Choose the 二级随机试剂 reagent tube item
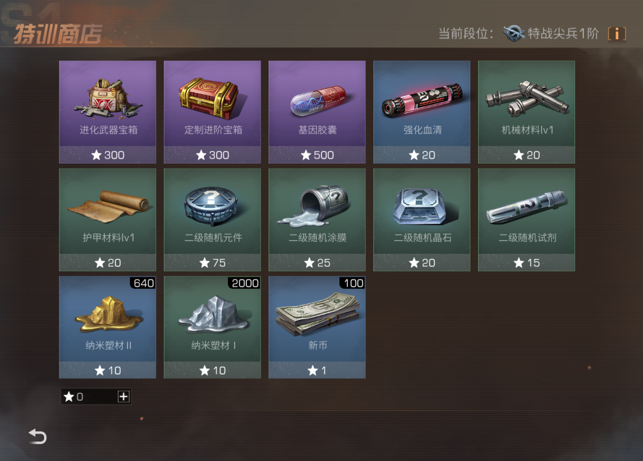643x461 pixels. (526, 220)
